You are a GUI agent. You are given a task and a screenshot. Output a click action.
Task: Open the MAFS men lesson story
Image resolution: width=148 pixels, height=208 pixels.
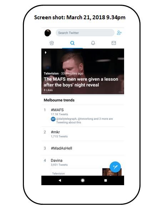83,71
